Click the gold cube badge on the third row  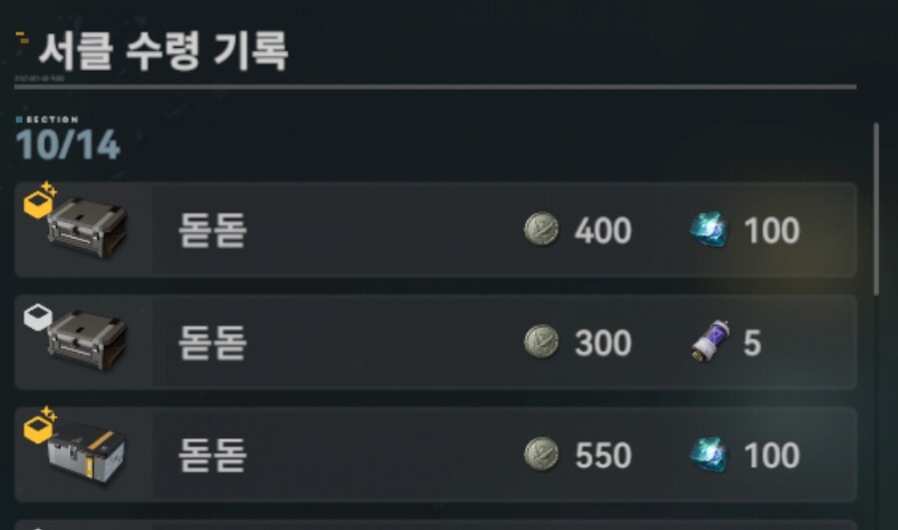(x=39, y=425)
